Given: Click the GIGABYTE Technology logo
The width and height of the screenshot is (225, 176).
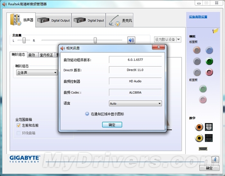Looking at the screenshot, I should pos(25,159).
